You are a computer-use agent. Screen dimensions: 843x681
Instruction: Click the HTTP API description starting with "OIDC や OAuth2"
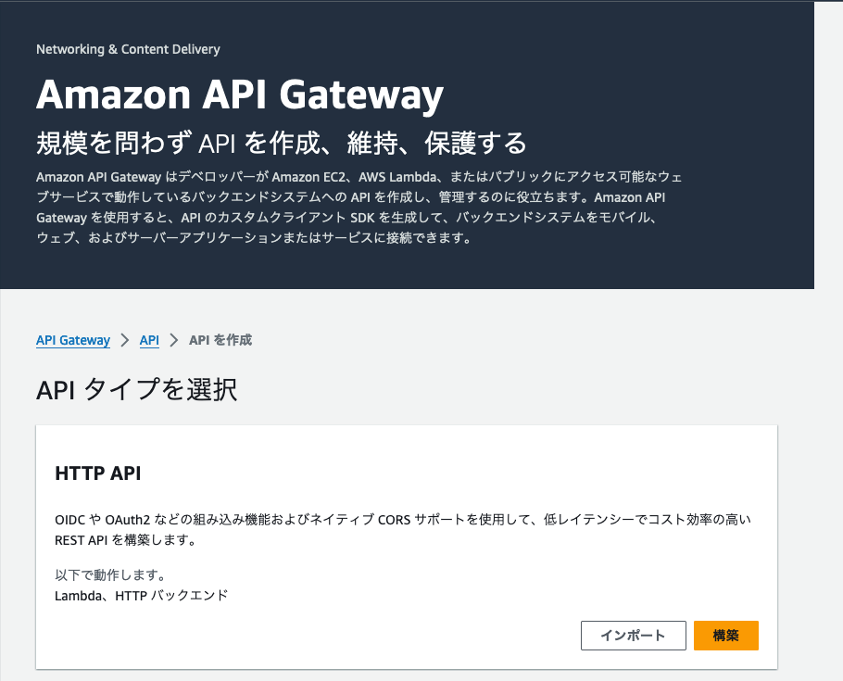tap(403, 529)
